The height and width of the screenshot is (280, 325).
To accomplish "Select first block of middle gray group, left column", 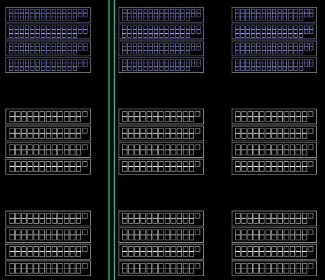I will point(48,116).
